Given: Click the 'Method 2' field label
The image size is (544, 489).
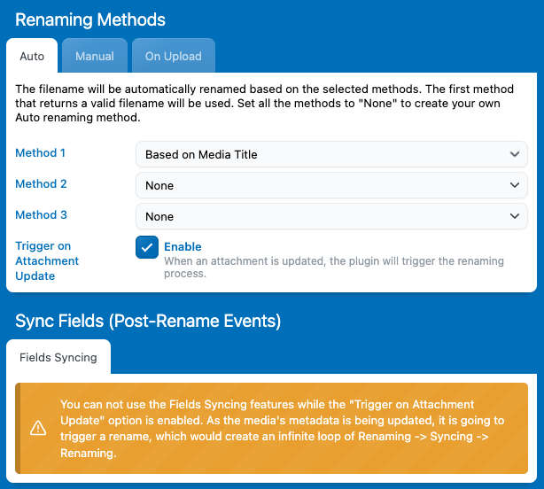Looking at the screenshot, I should coord(41,184).
